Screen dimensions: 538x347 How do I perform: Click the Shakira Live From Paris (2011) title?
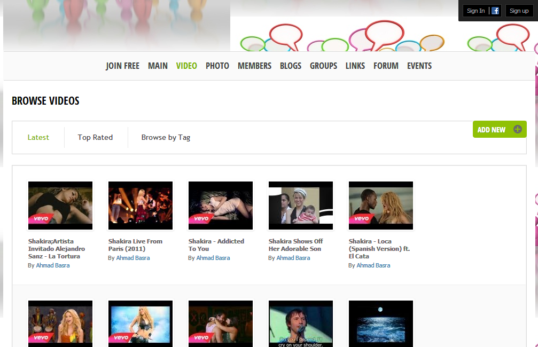(136, 245)
